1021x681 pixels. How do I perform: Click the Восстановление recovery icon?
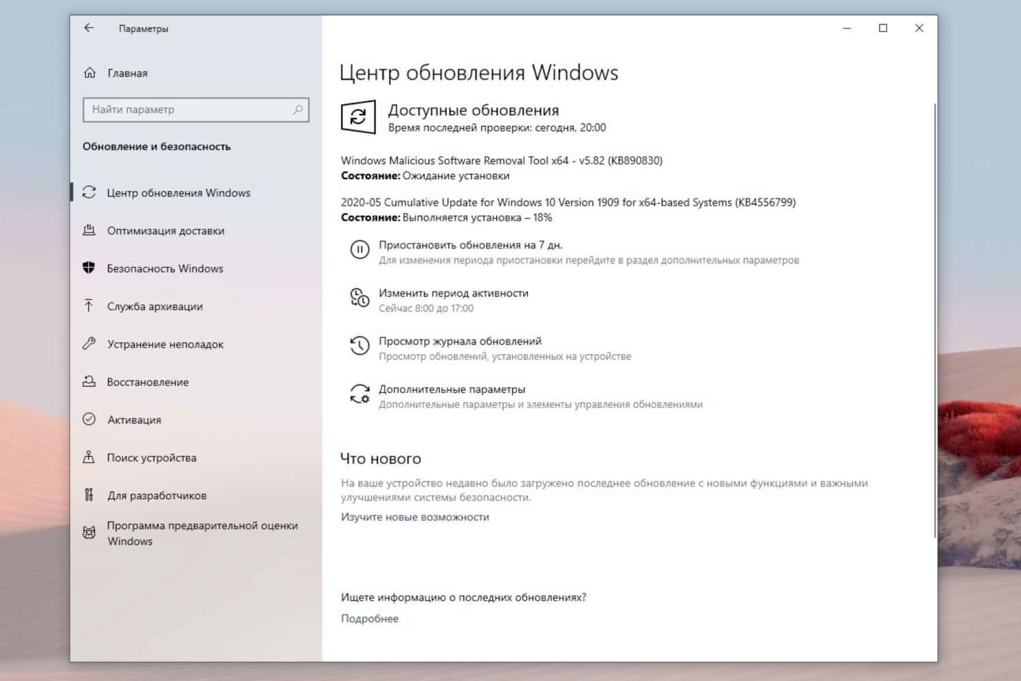89,381
